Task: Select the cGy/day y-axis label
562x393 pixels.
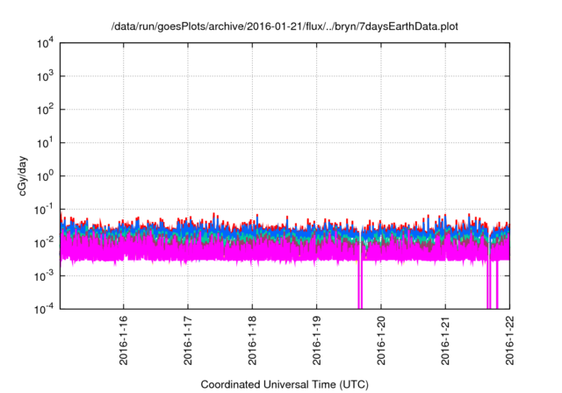Action: pos(22,175)
